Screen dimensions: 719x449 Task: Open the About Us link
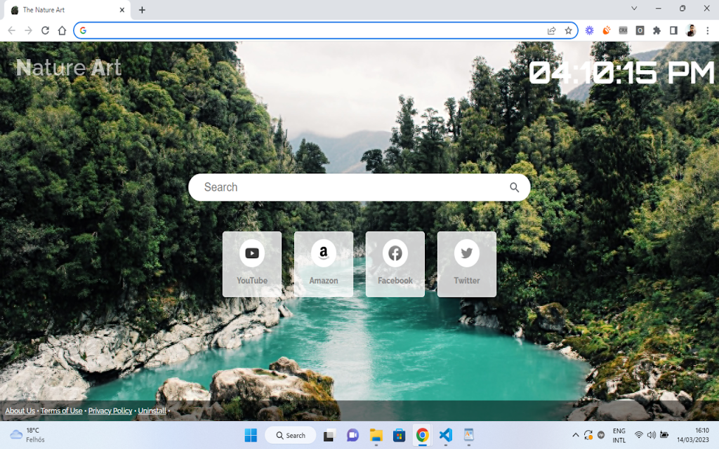coord(20,410)
